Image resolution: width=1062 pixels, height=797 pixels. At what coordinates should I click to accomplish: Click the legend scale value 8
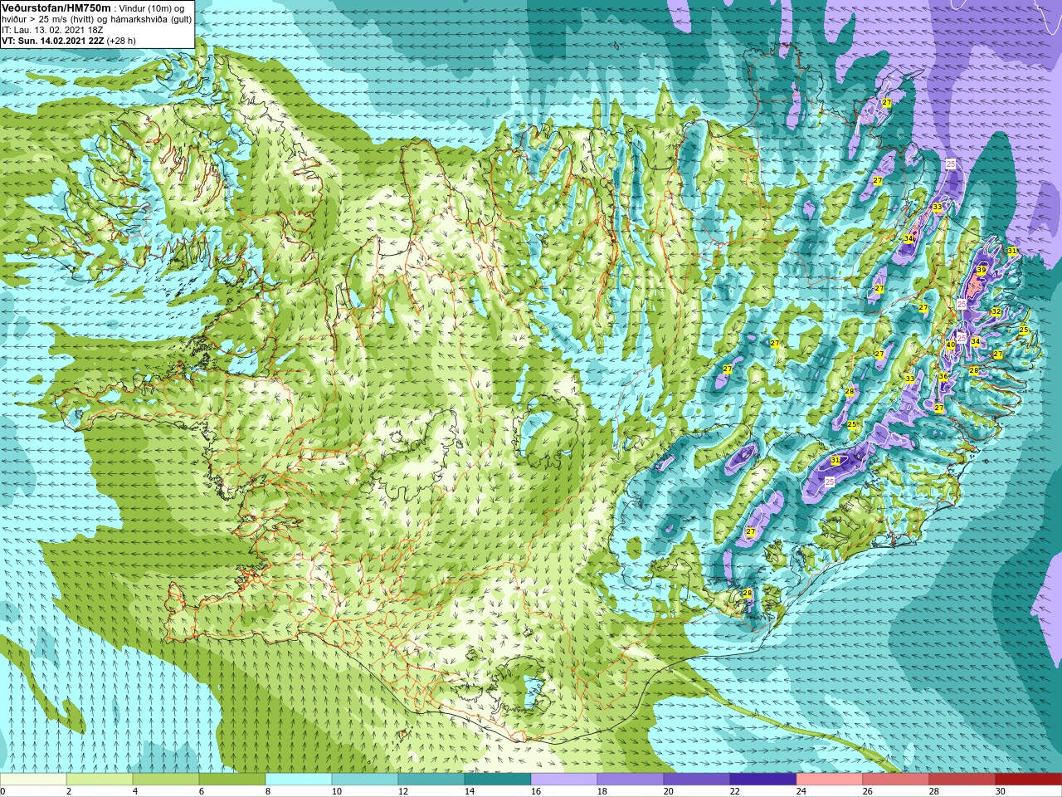269,792
